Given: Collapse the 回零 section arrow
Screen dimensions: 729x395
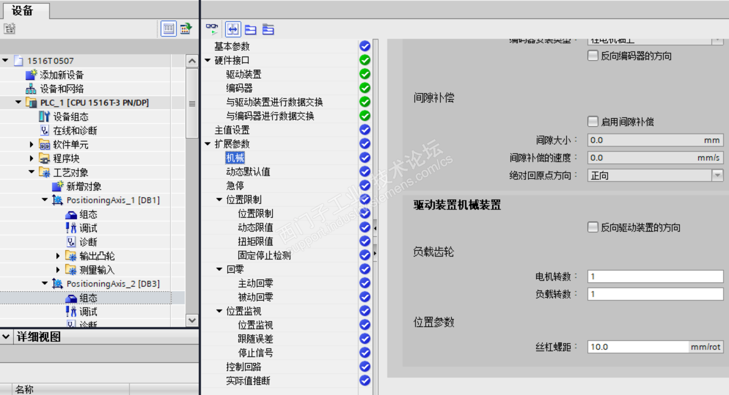Looking at the screenshot, I should click(x=220, y=269).
